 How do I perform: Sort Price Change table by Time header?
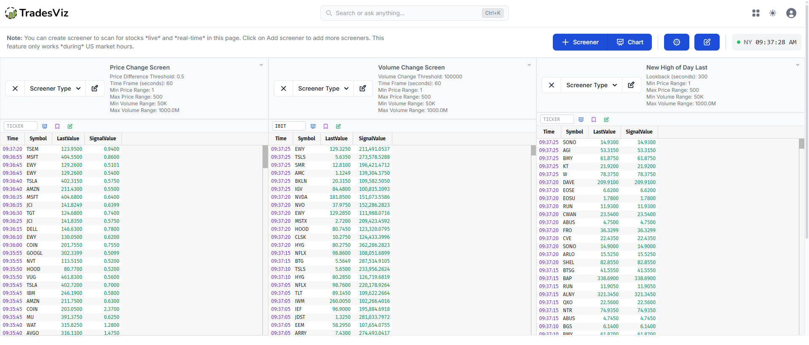point(13,139)
